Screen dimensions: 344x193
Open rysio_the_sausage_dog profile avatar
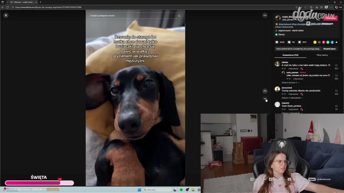click(x=278, y=18)
